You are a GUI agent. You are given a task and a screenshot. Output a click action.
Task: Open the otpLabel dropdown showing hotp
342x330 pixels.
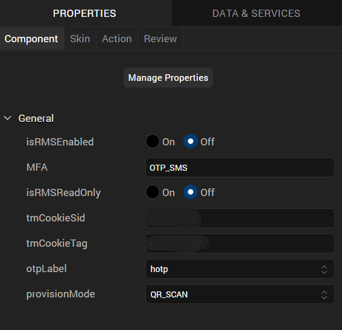point(240,268)
